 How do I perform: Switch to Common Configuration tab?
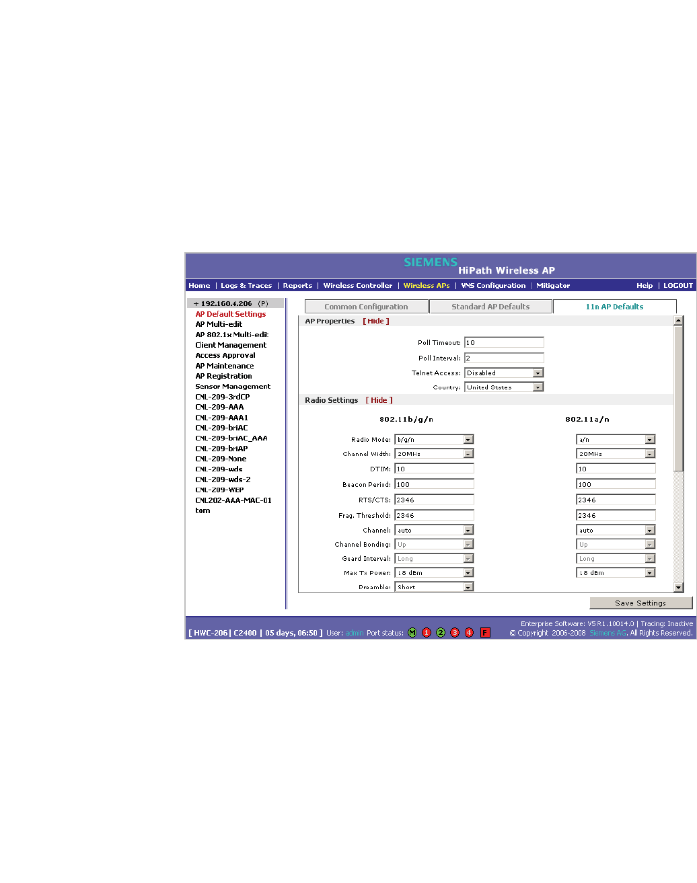click(x=366, y=307)
